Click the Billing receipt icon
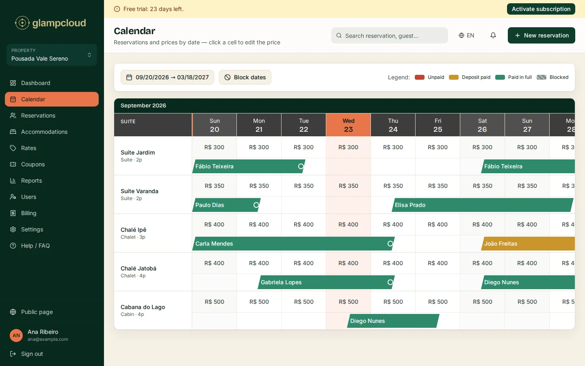585x366 pixels. tap(13, 213)
